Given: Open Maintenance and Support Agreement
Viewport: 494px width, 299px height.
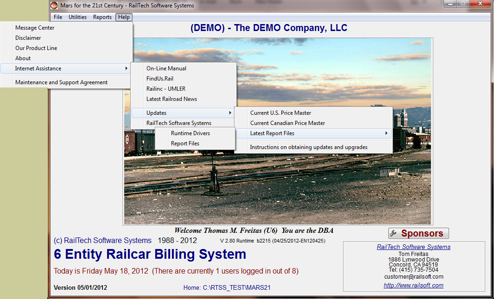Looking at the screenshot, I should point(61,82).
